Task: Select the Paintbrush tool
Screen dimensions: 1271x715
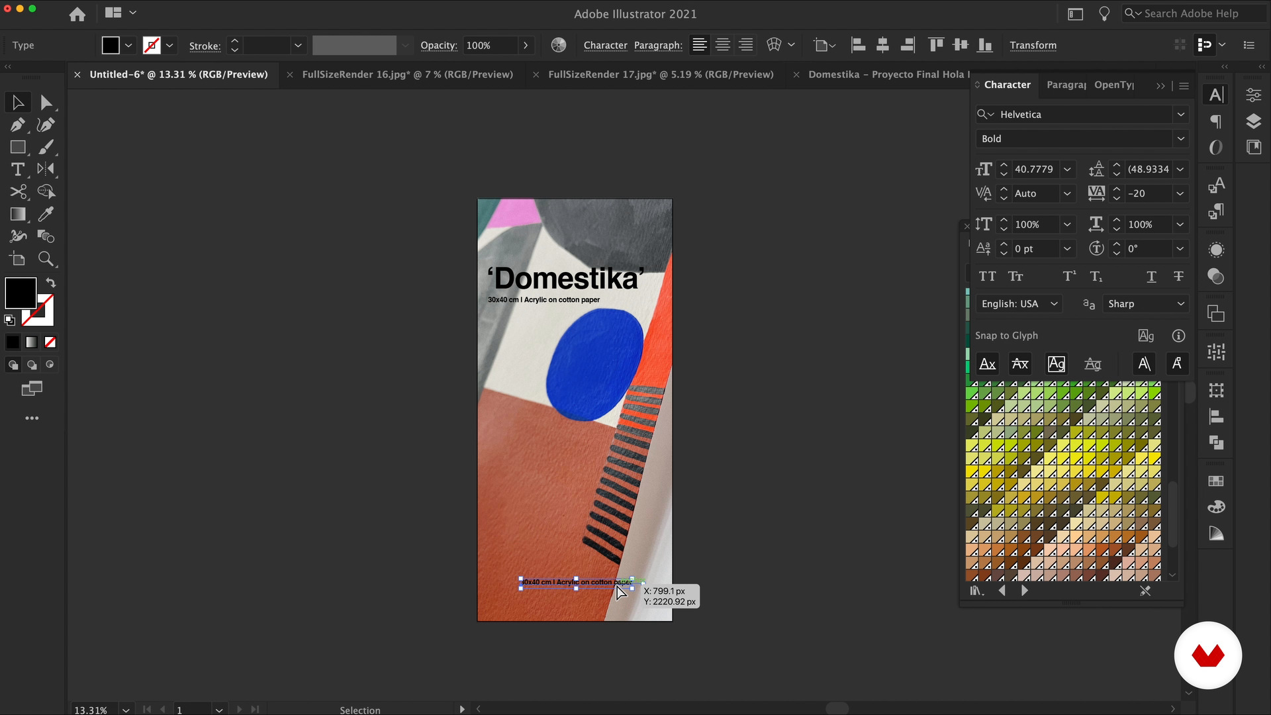Action: (46, 147)
